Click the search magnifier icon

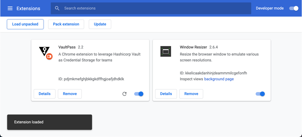click(x=57, y=8)
